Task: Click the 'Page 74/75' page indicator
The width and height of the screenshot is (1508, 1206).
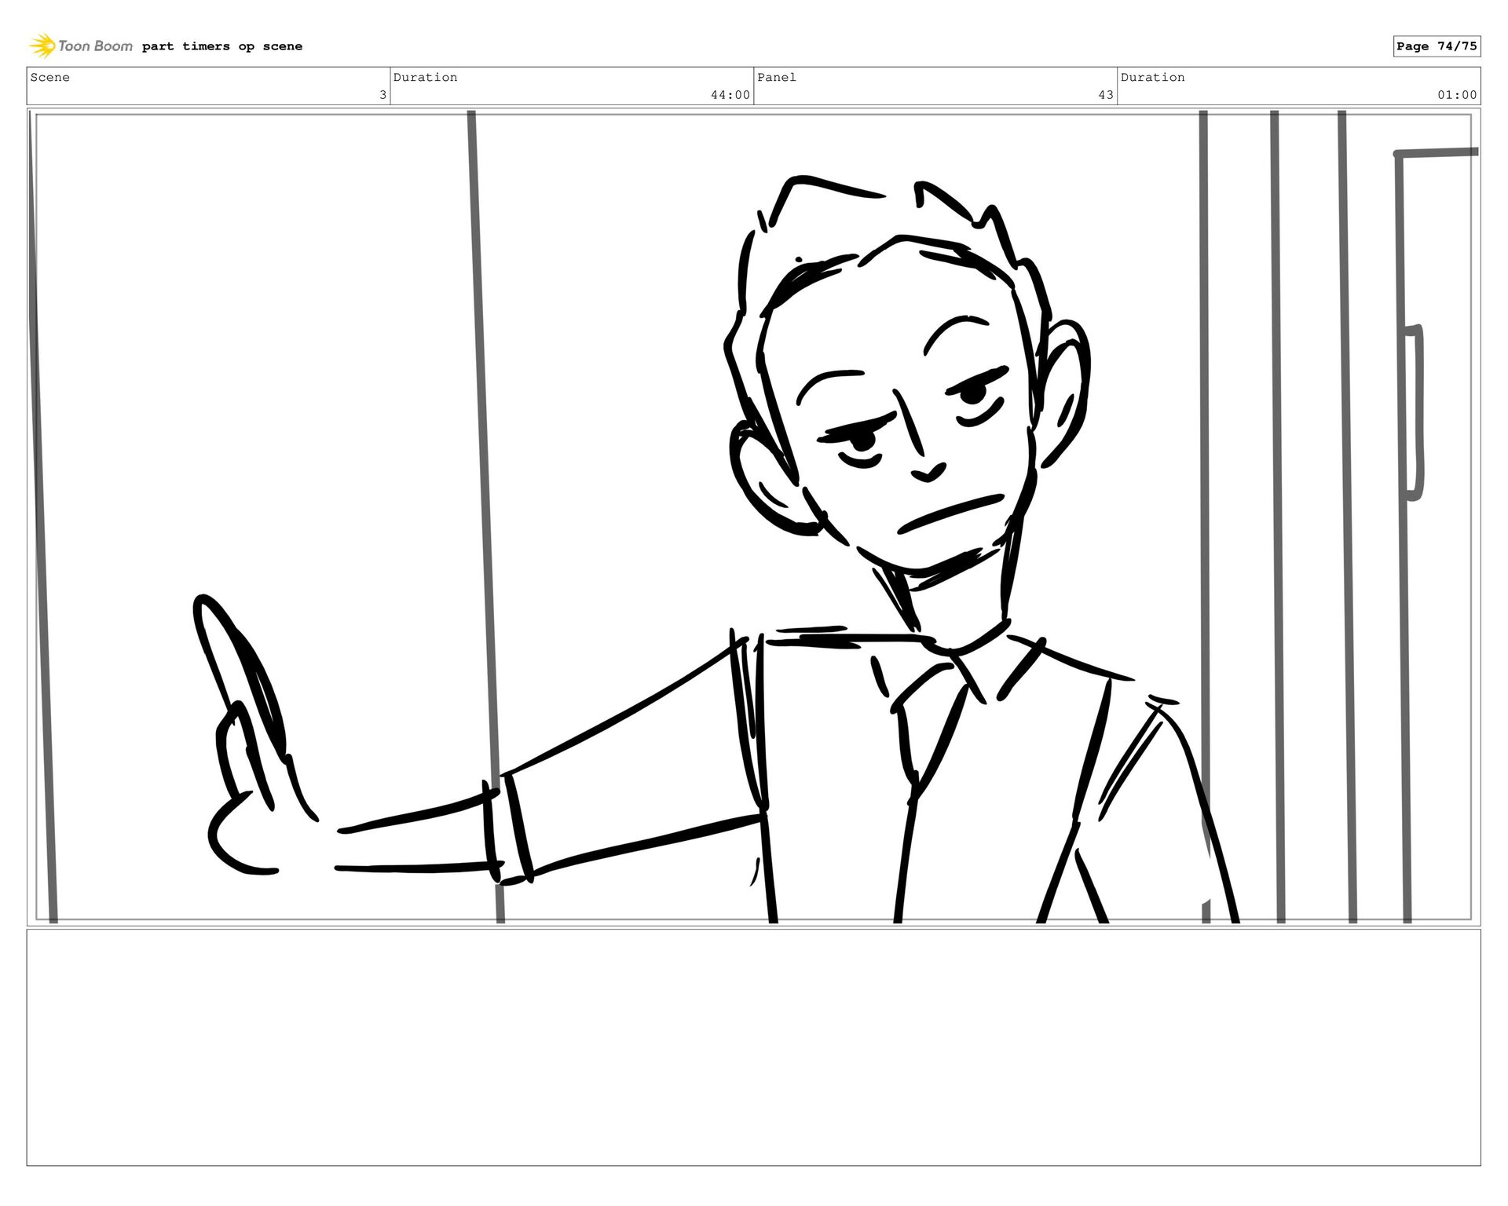Action: 1437,46
